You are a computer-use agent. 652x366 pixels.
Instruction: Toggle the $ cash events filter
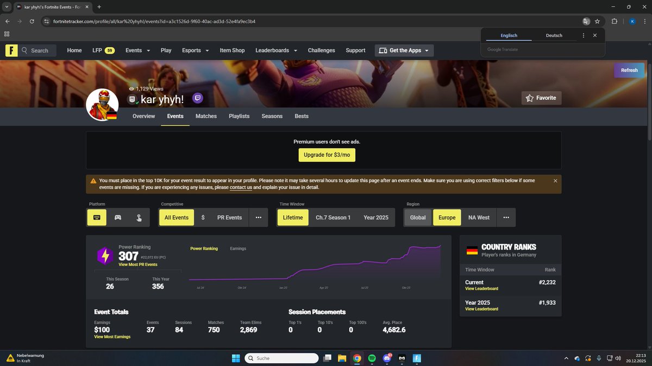click(x=203, y=217)
